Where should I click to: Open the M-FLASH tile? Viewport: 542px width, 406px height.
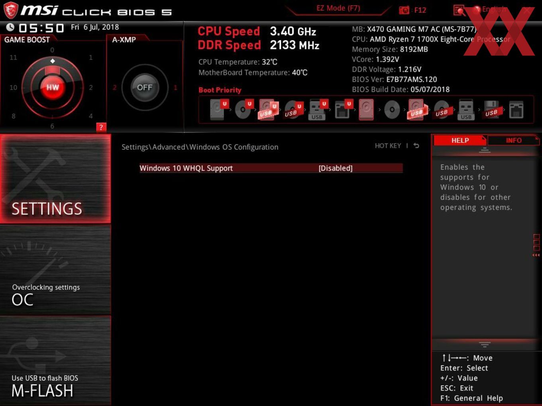[55, 361]
